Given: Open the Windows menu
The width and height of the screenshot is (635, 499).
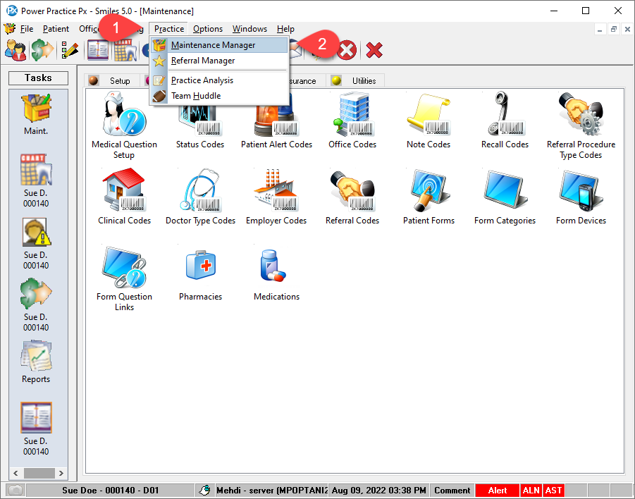Looking at the screenshot, I should (x=249, y=29).
